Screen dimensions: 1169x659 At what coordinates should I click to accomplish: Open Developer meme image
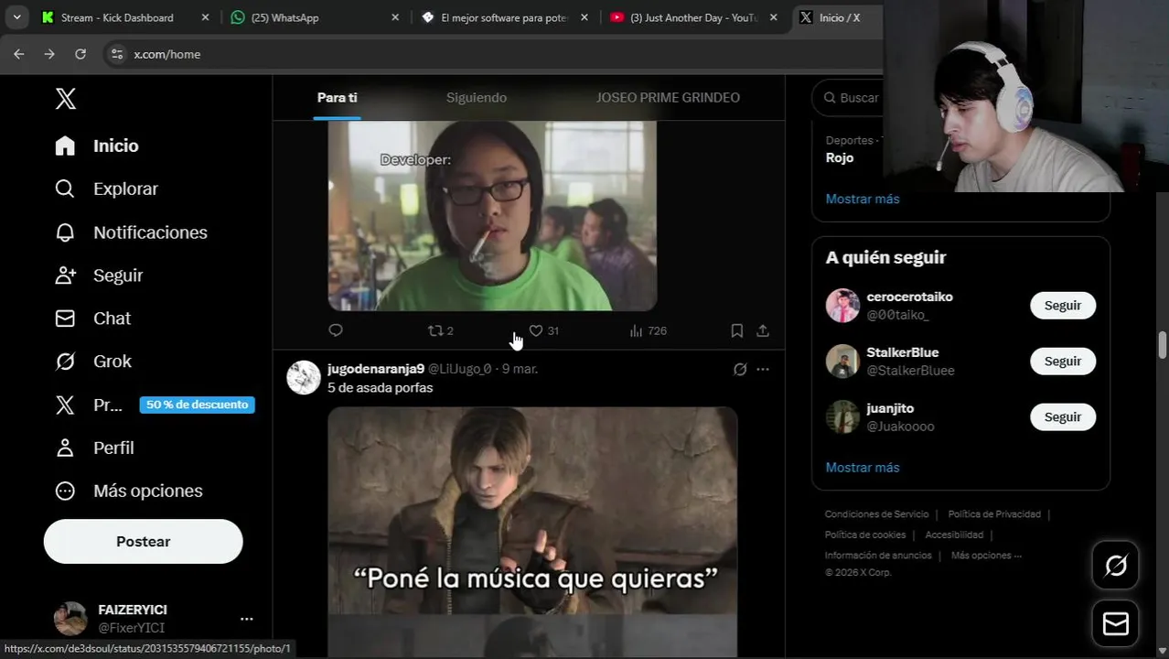(492, 216)
